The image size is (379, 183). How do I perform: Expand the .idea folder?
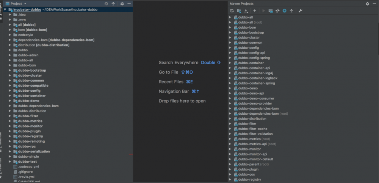10,15
